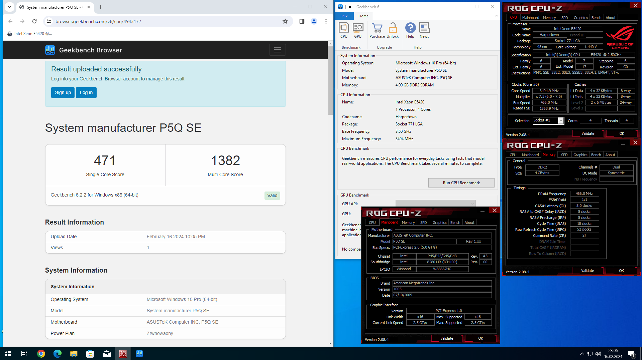642x361 pixels.
Task: Switch to the Plik tab in Geekbench
Action: 344,16
